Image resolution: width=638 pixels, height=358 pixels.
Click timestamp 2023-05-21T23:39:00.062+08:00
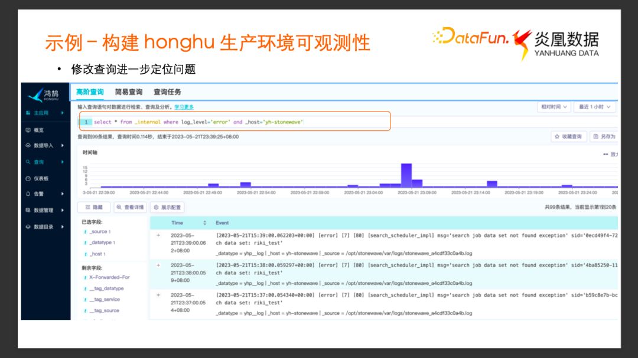click(188, 243)
